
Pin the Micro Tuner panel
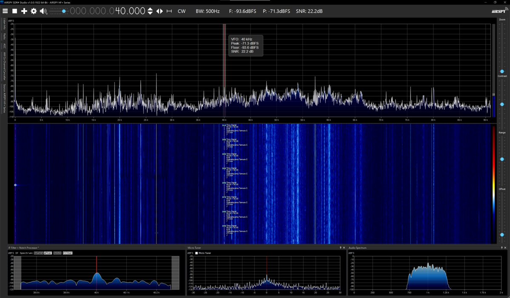341,248
